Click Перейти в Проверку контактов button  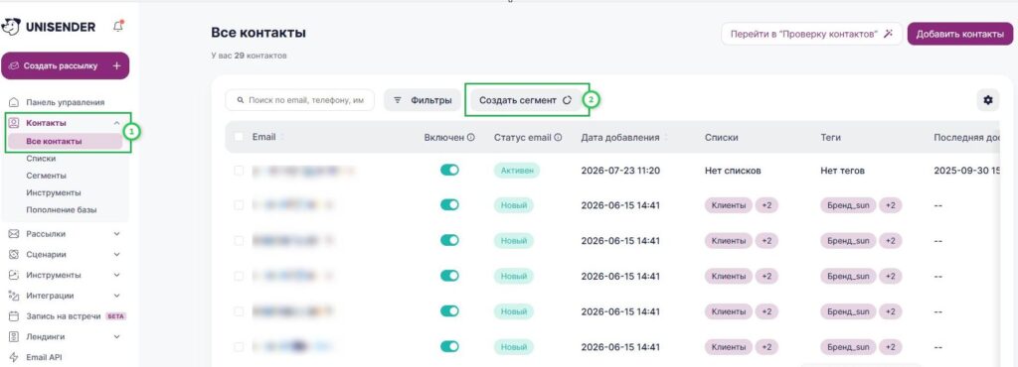tap(811, 34)
